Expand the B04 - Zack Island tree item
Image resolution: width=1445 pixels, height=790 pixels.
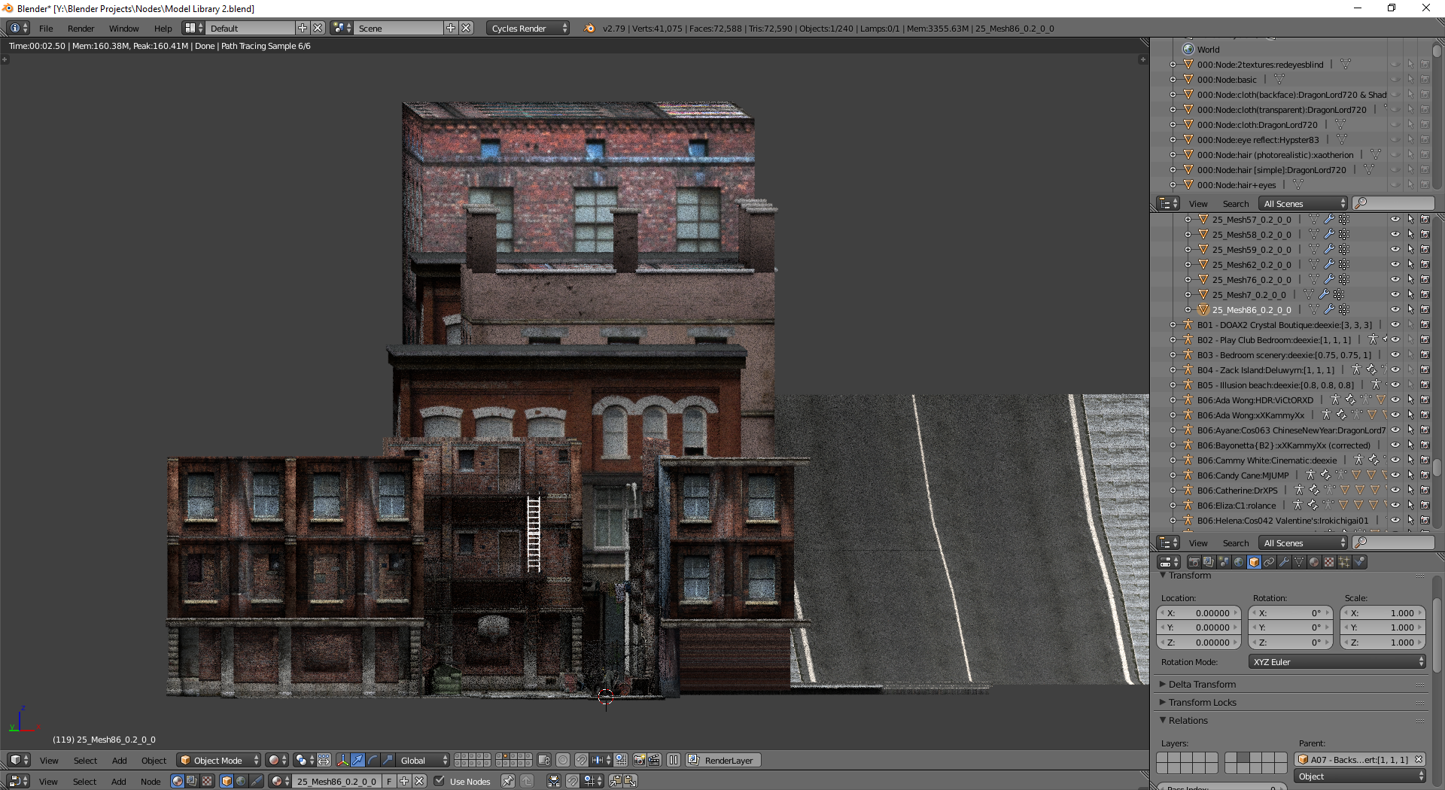click(x=1173, y=370)
